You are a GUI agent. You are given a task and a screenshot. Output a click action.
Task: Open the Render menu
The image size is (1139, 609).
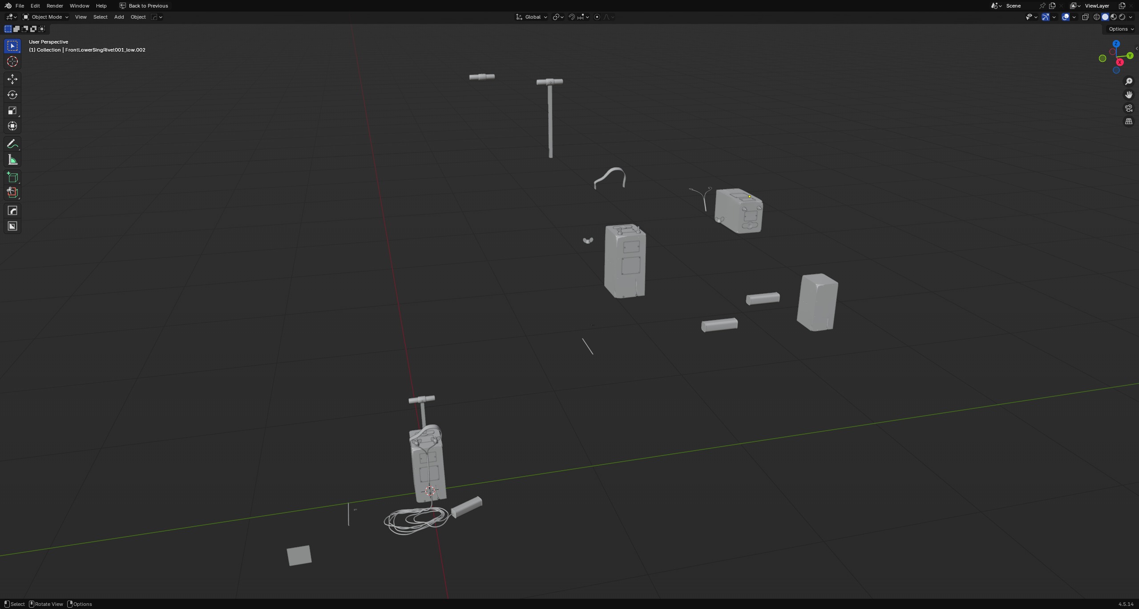pyautogui.click(x=55, y=6)
